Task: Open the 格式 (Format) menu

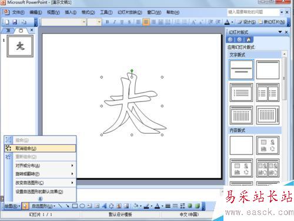Action: point(88,12)
